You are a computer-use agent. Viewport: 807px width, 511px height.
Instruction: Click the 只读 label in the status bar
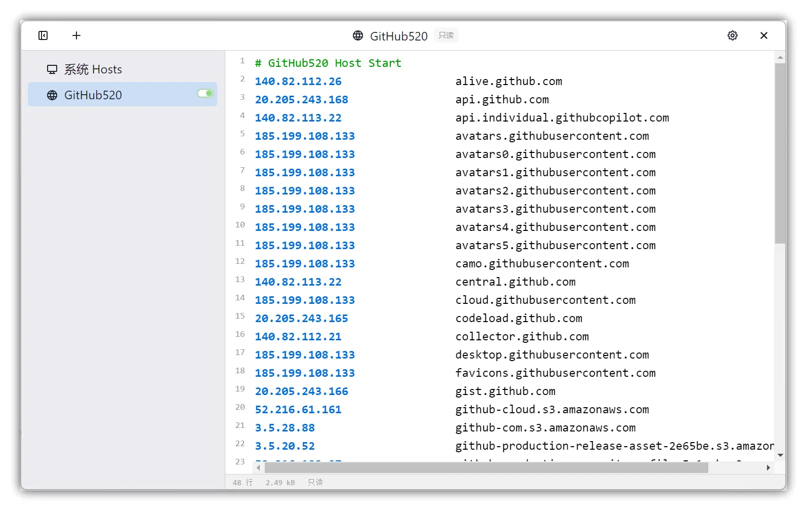[315, 482]
